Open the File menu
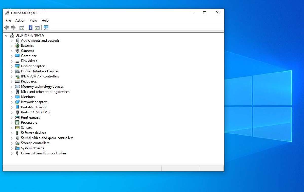This screenshot has width=304, height=192. point(8,20)
